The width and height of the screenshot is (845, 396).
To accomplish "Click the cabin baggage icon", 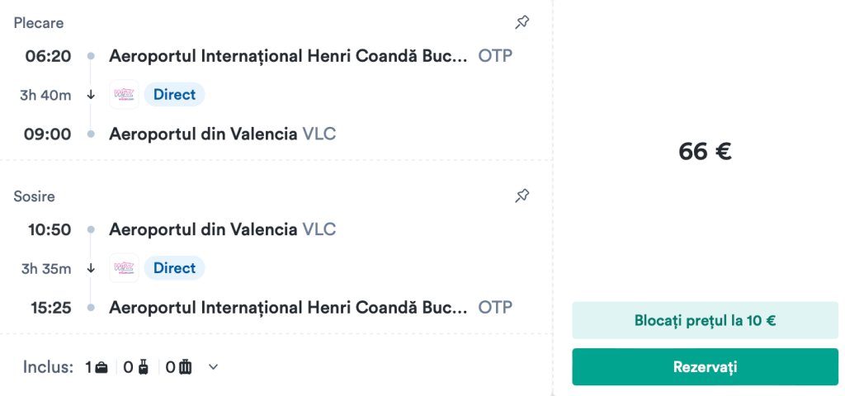I will (144, 367).
